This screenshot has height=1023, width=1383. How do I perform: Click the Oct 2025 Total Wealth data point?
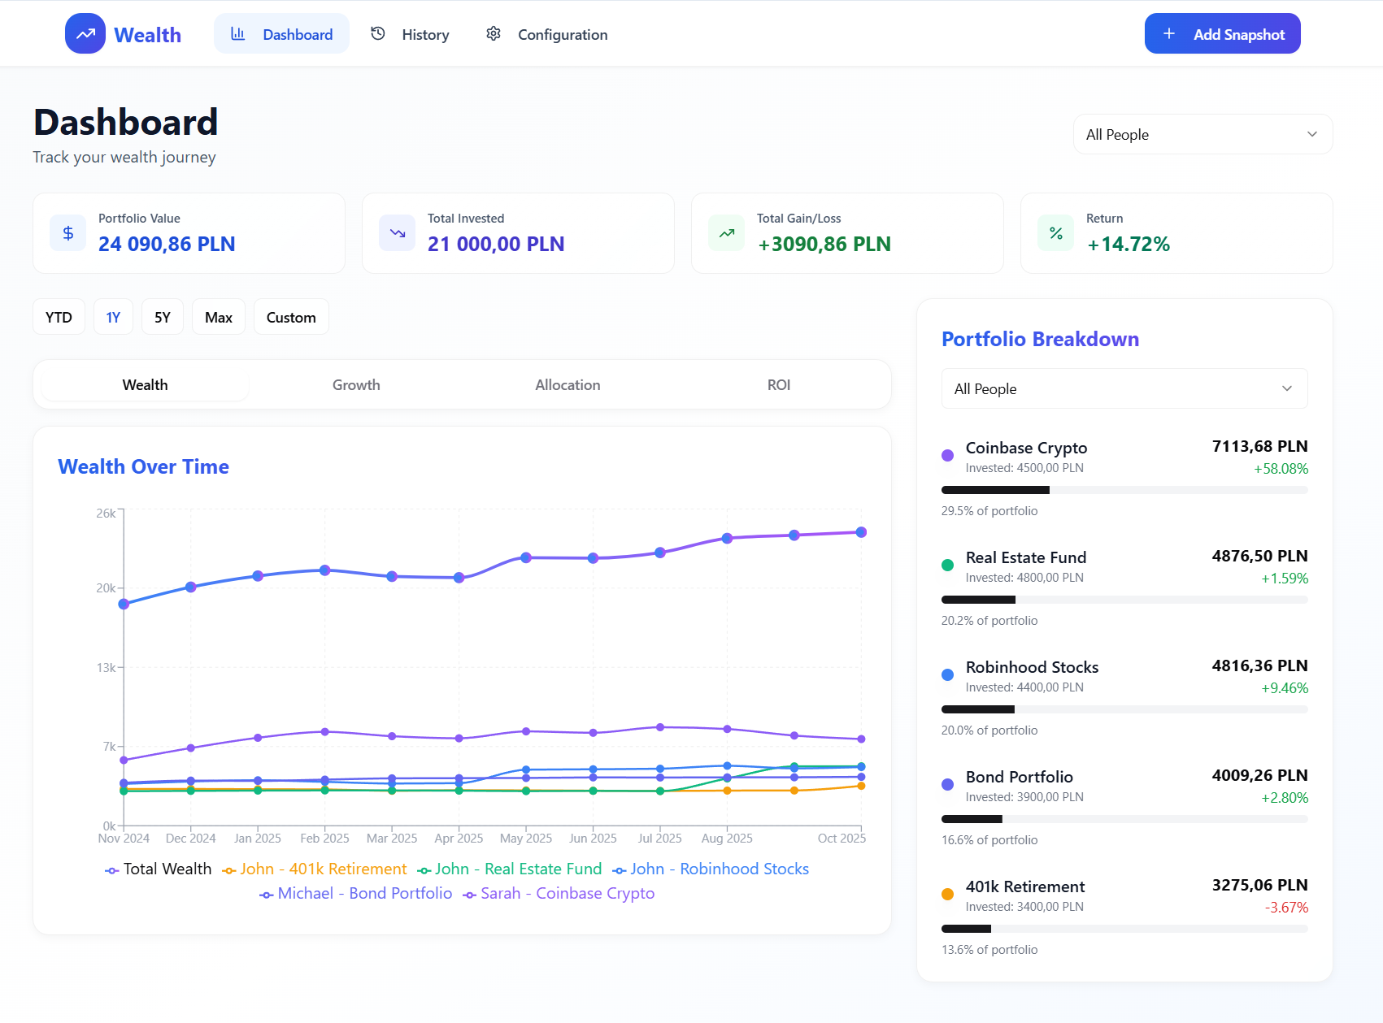click(x=861, y=532)
